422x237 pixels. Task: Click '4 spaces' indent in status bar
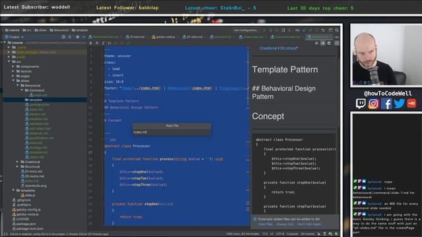(x=292, y=234)
